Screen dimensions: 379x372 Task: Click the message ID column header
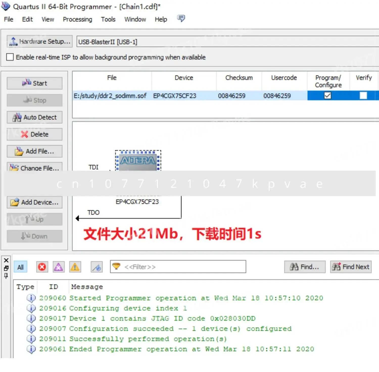pos(53,287)
